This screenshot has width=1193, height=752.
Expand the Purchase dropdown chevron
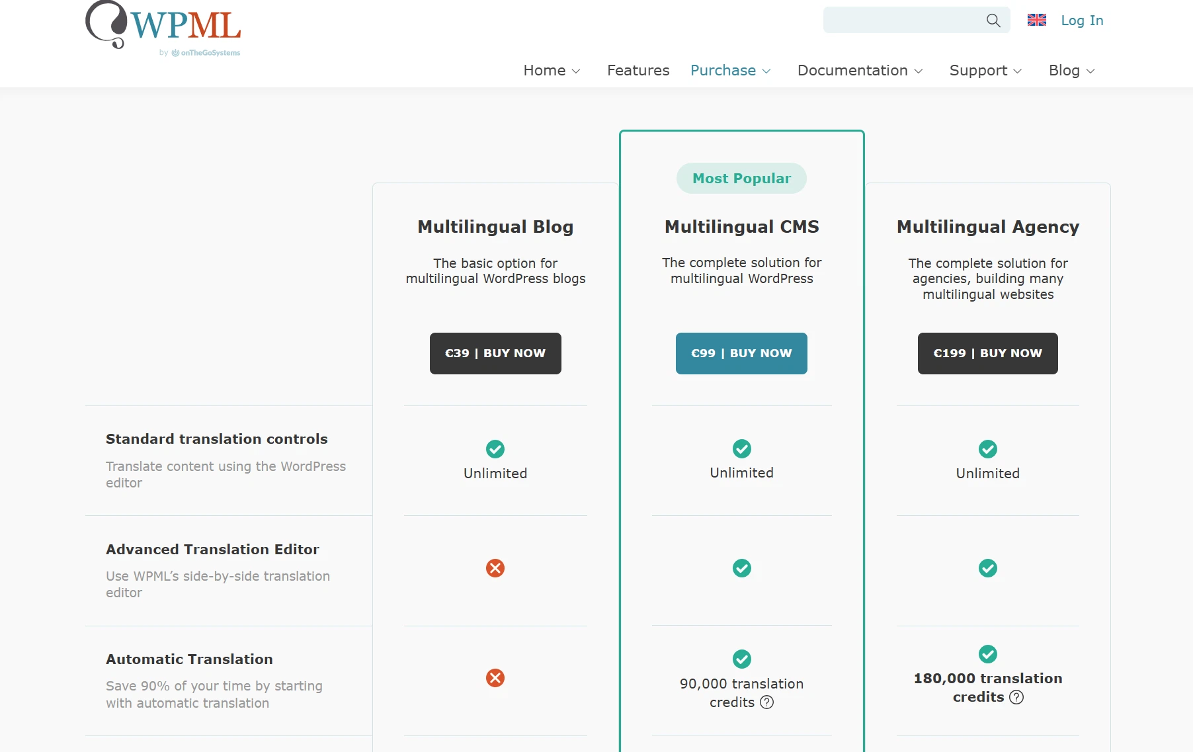click(x=766, y=71)
